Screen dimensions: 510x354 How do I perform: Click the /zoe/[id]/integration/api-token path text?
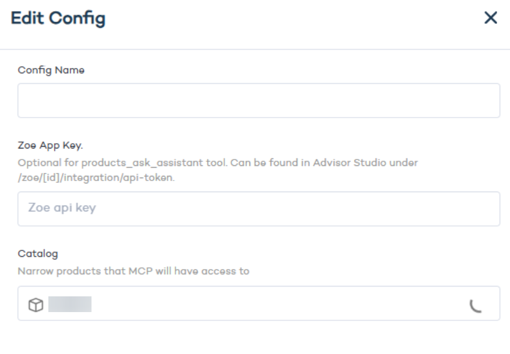point(96,178)
